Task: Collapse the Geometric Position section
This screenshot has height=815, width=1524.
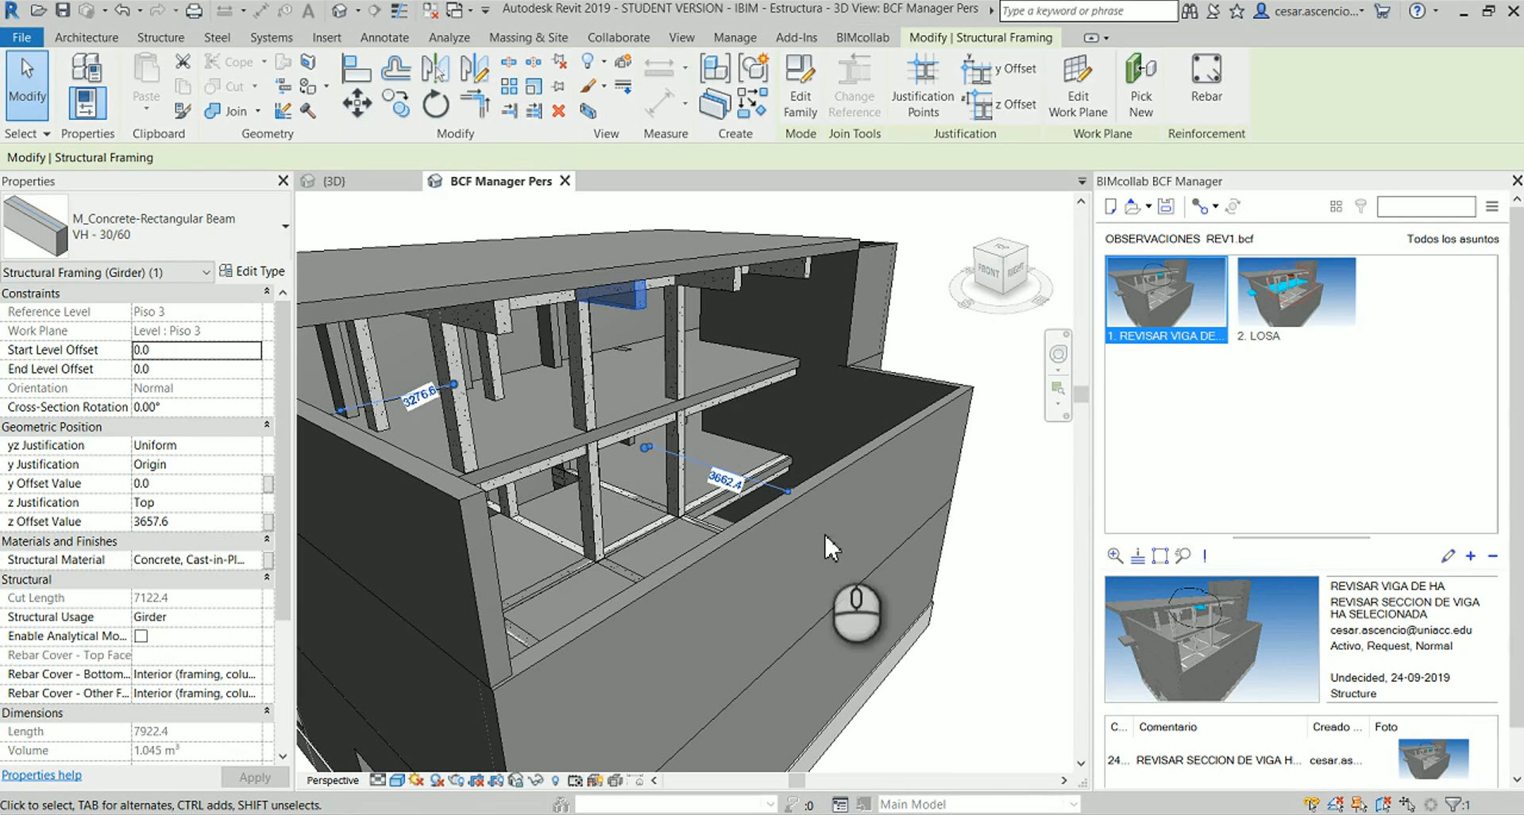Action: click(267, 426)
